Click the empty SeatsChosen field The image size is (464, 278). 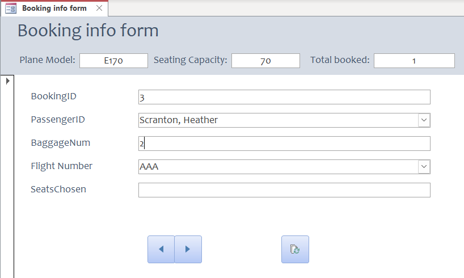point(284,190)
